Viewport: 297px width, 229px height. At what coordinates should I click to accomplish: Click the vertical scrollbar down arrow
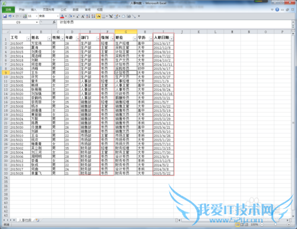293,216
